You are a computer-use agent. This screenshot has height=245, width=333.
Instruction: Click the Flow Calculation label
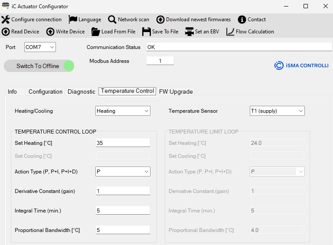(x=255, y=32)
